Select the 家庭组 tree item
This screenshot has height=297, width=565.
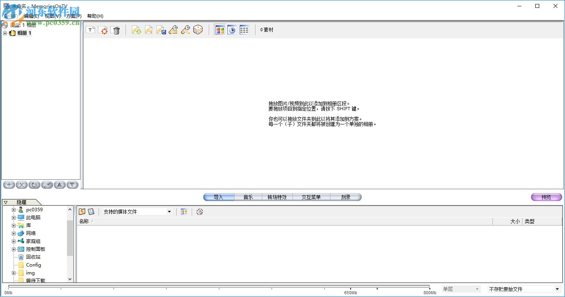(x=33, y=241)
